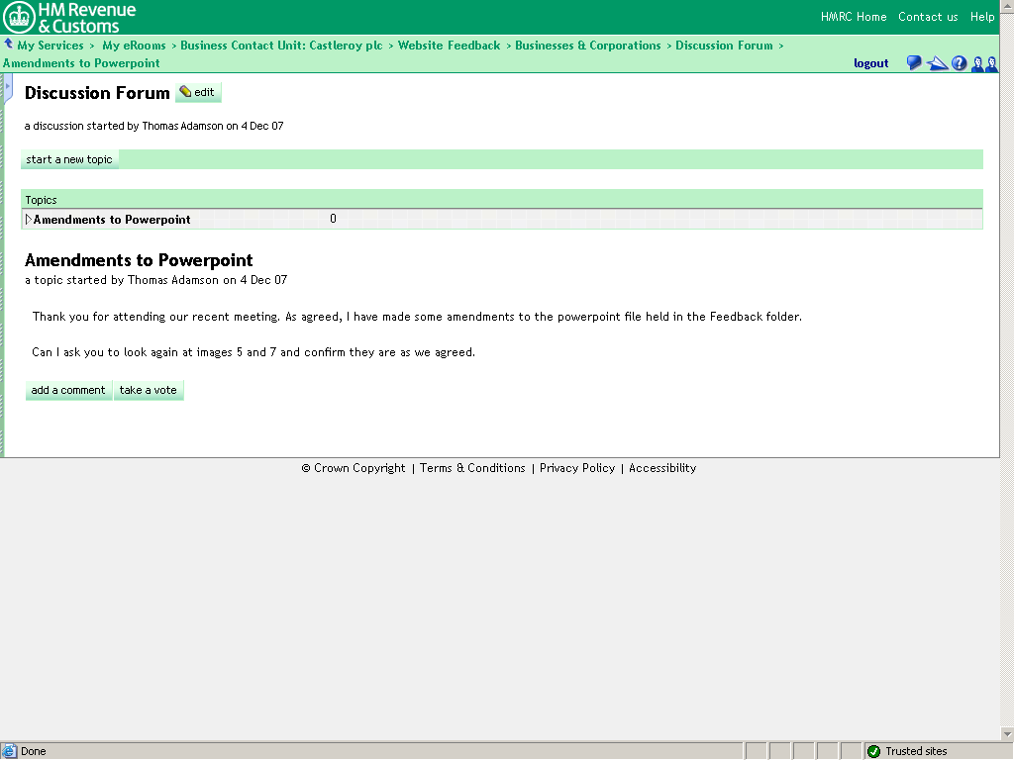Click the Trusted sites status bar icon
Screen dimensions: 1014x760
[873, 751]
